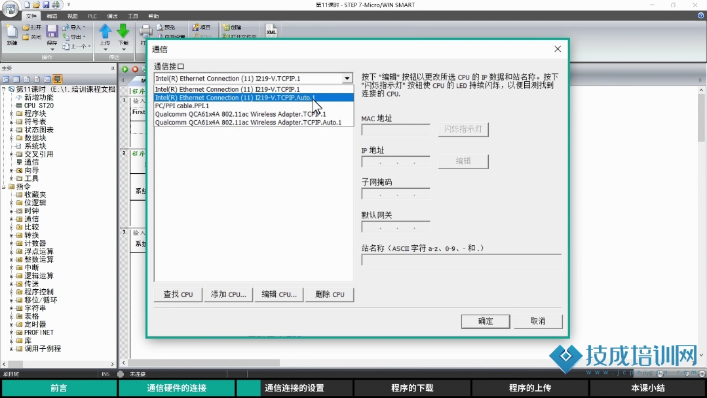707x398 pixels.
Task: Click the 删除 CPU button
Action: click(x=330, y=294)
